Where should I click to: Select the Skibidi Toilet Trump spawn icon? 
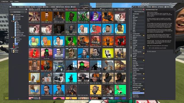click(x=47, y=41)
